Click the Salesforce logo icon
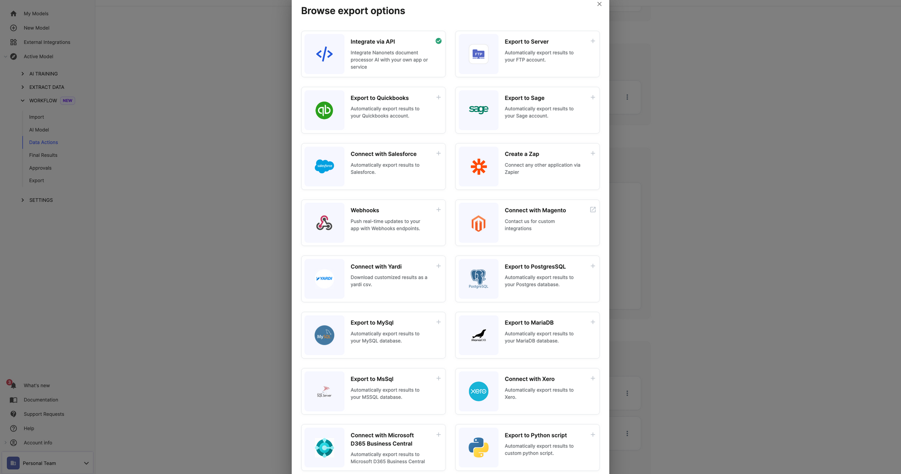Viewport: 901px width, 474px height. pos(324,166)
